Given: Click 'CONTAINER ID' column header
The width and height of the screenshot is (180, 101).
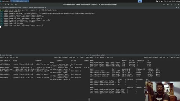Looking at the screenshot, I should pos(5,61).
